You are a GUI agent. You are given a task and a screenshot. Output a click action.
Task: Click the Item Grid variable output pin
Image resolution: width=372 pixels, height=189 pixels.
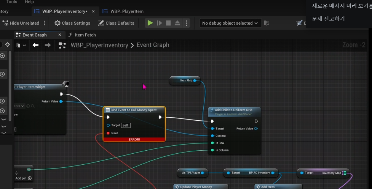pyautogui.click(x=195, y=80)
